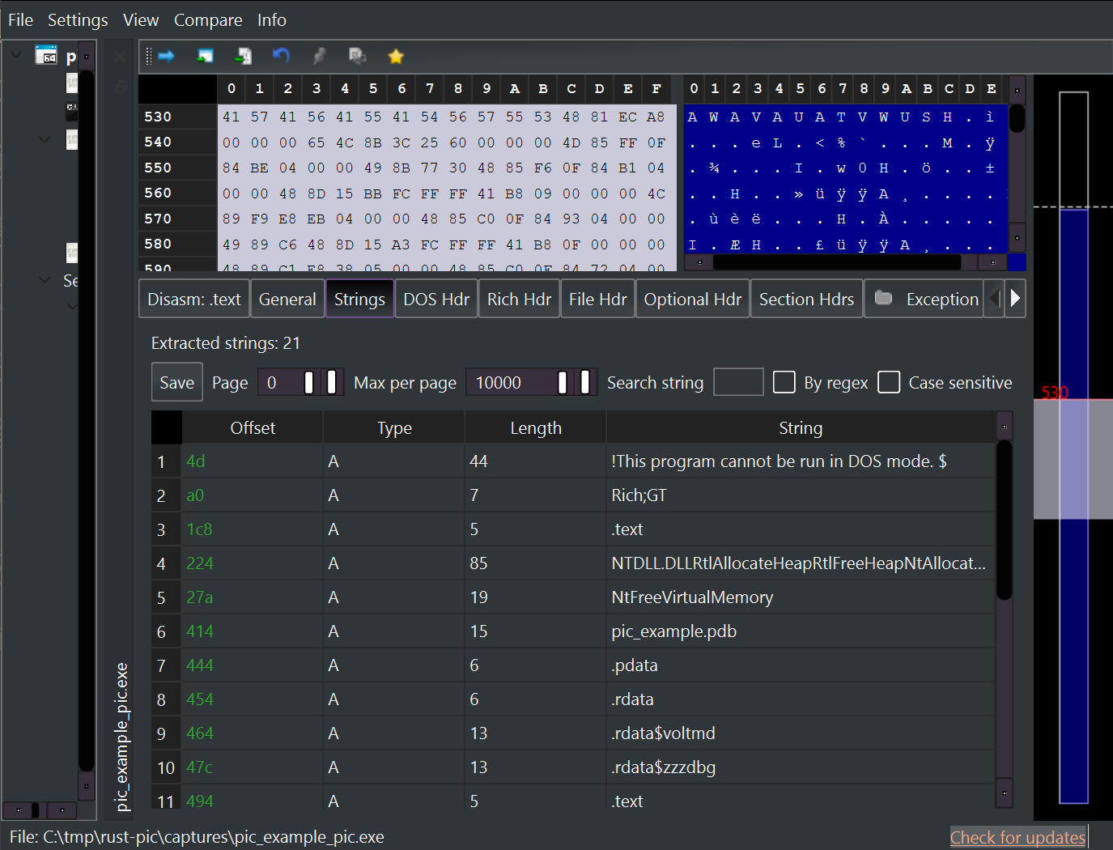This screenshot has width=1113, height=850.
Task: Click the folder icon on the Exception tab
Action: click(884, 298)
